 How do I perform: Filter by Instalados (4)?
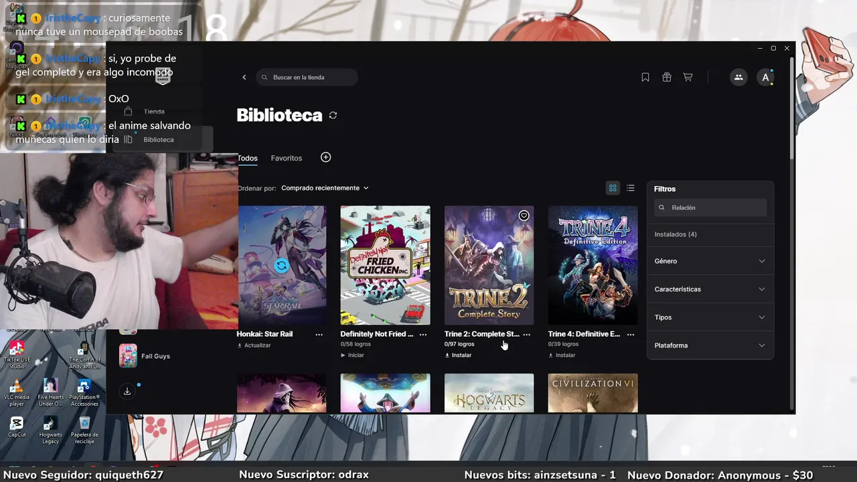(x=676, y=234)
